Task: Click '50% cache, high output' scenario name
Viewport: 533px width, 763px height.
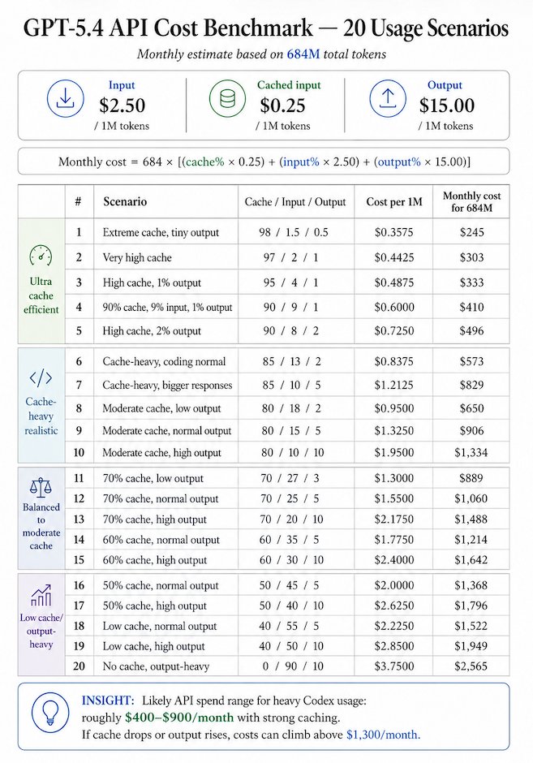Action: click(x=155, y=606)
